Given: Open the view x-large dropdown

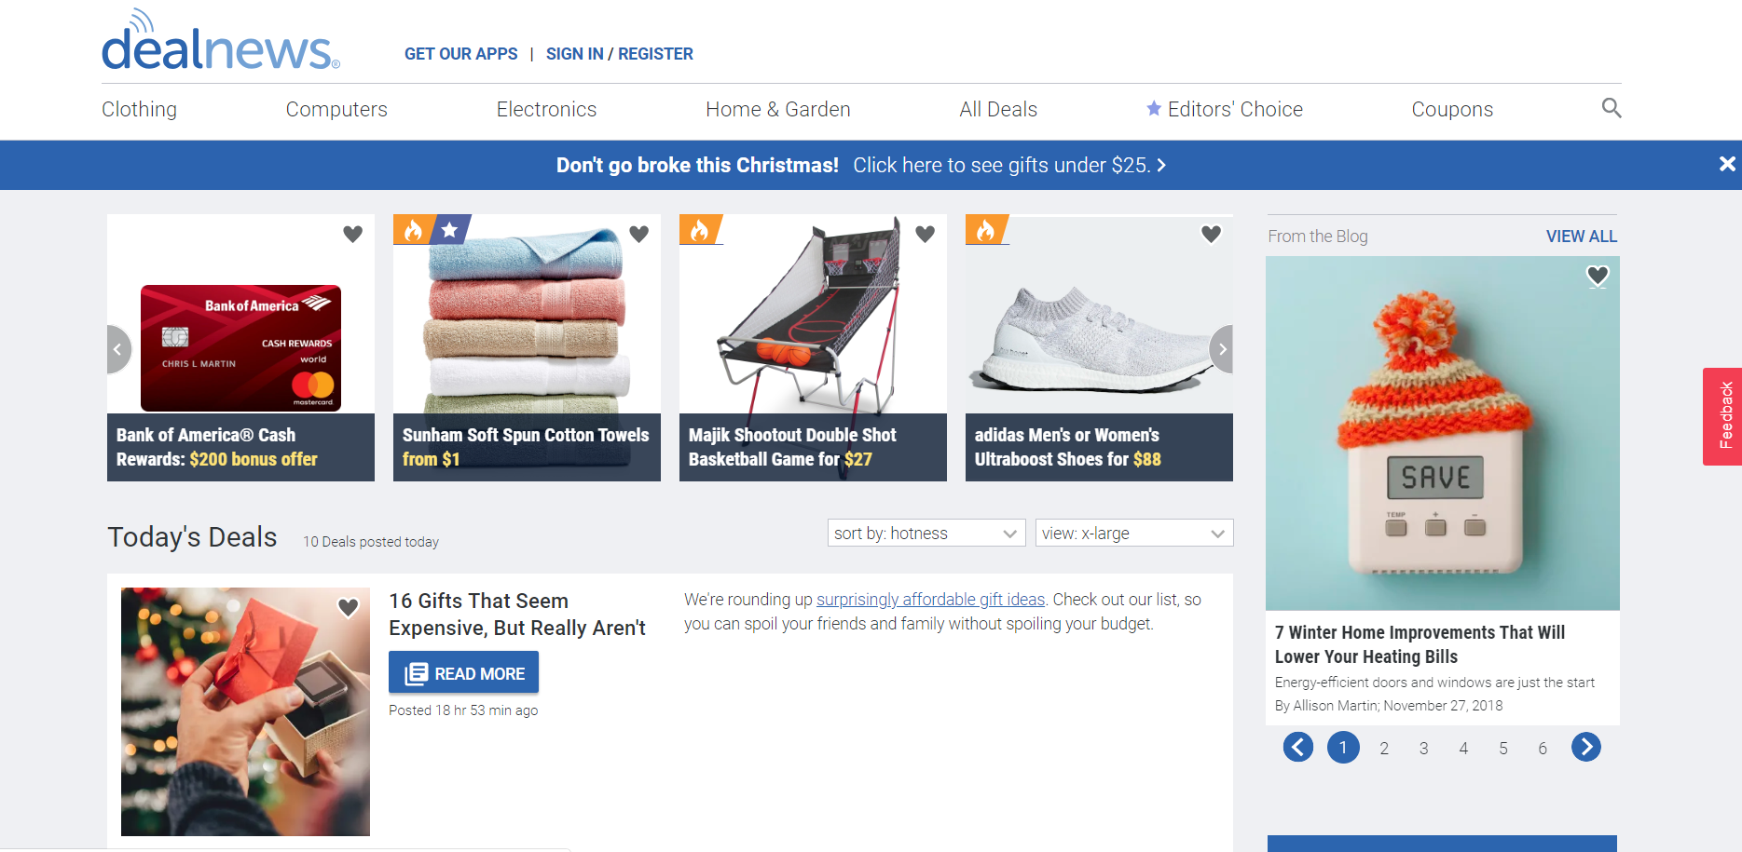Looking at the screenshot, I should tap(1134, 533).
